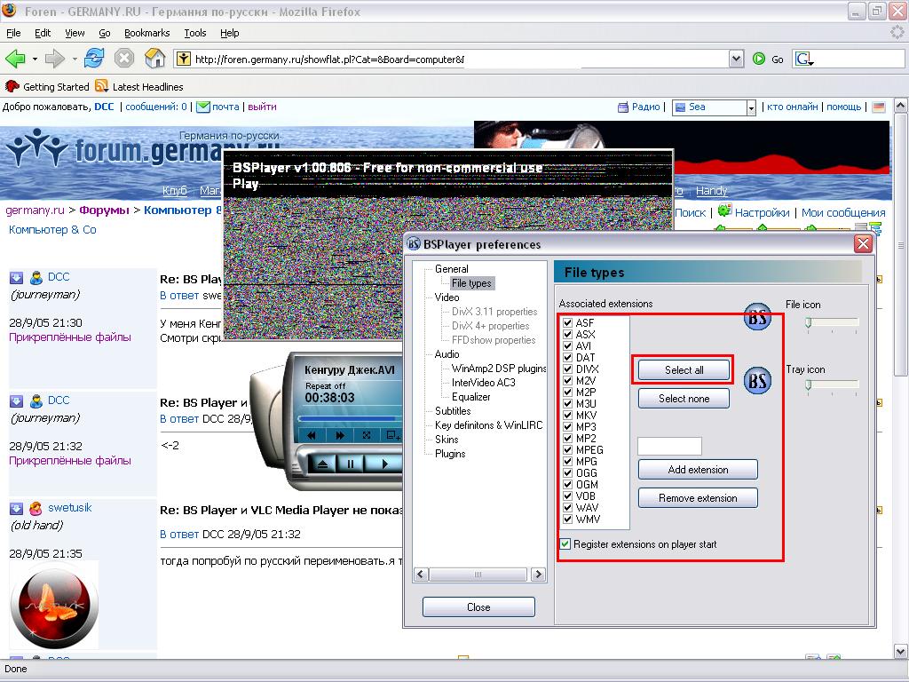909x682 pixels.
Task: Close BSPlayer preferences with the Close button
Action: (478, 607)
